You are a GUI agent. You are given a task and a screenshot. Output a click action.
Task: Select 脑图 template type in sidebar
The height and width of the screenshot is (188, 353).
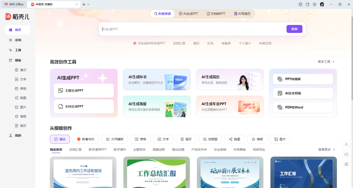pos(23,98)
